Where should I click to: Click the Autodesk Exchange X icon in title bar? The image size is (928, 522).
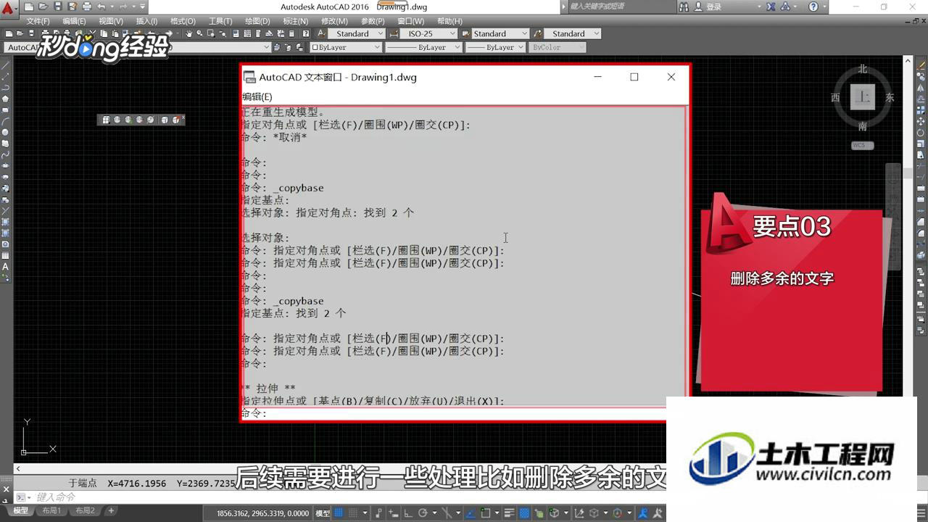[x=769, y=7]
